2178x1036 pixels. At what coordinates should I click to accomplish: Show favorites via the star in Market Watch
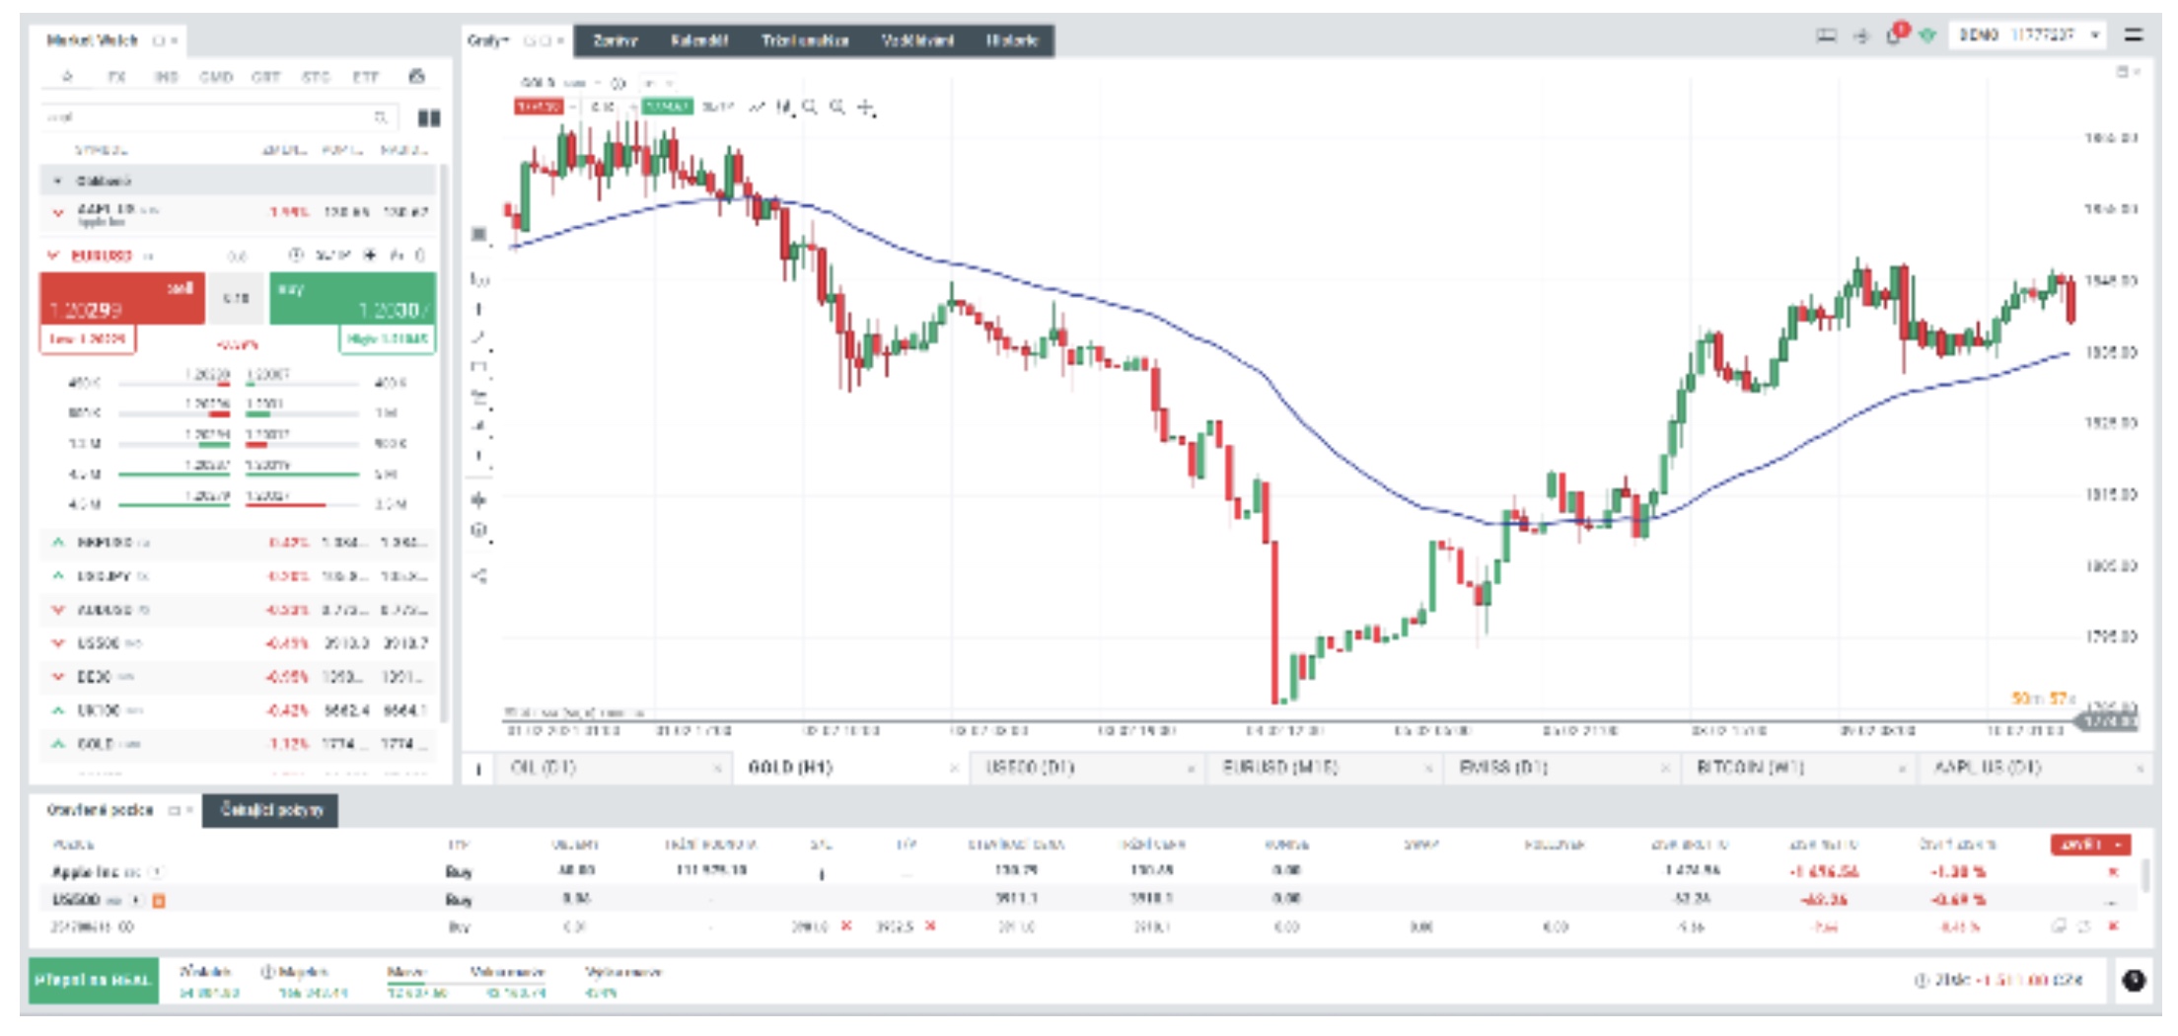(x=67, y=76)
